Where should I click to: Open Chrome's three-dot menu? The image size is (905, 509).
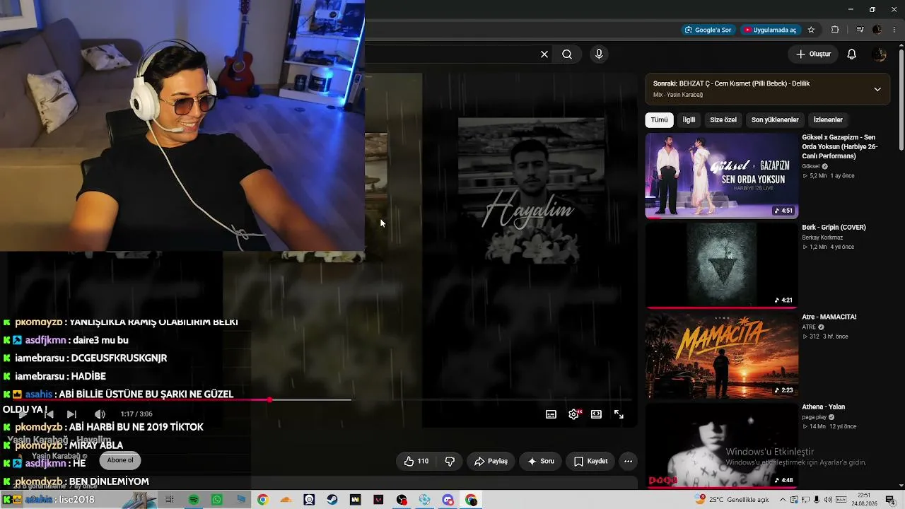tap(894, 30)
